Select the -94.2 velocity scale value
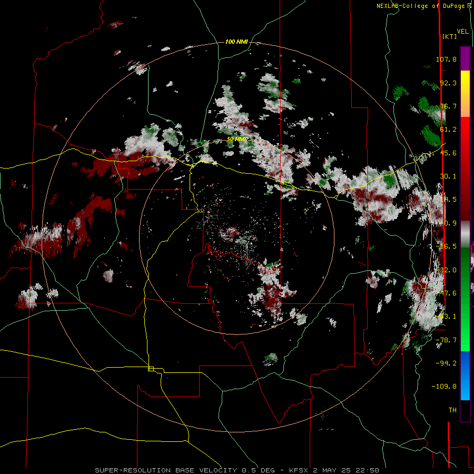474x474 pixels. [x=446, y=363]
